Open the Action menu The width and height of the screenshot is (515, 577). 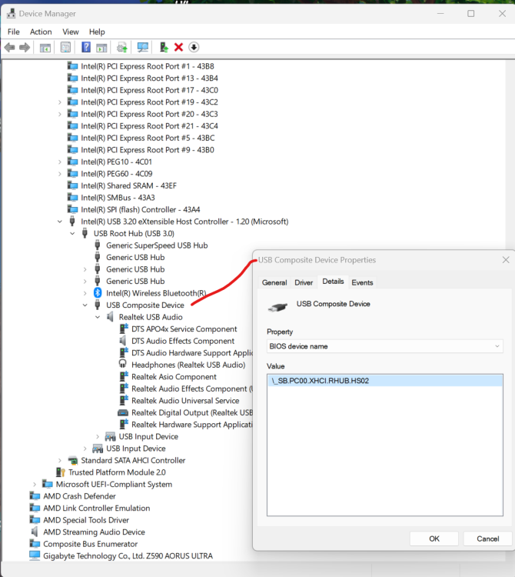41,32
